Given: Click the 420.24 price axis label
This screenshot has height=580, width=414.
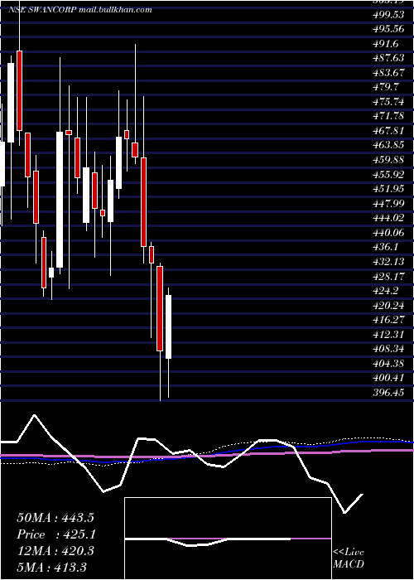Looking at the screenshot, I should pyautogui.click(x=388, y=304).
